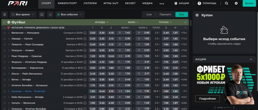Select draw odds 4.70 Вильярреал — Барселона
This screenshot has width=258, height=110.
pyautogui.click(x=102, y=68)
